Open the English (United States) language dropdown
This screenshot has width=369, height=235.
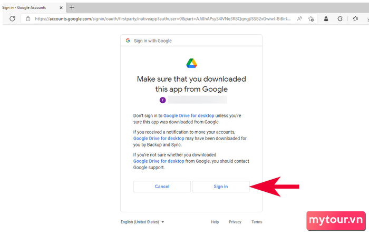pos(142,222)
